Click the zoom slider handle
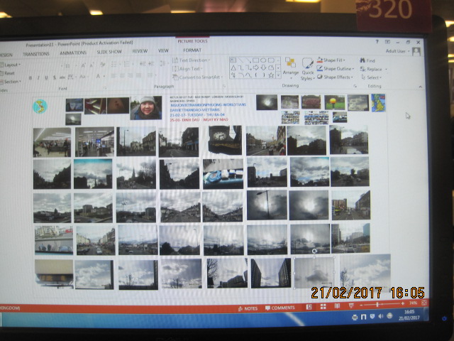This screenshot has height=341, width=454. point(377,304)
